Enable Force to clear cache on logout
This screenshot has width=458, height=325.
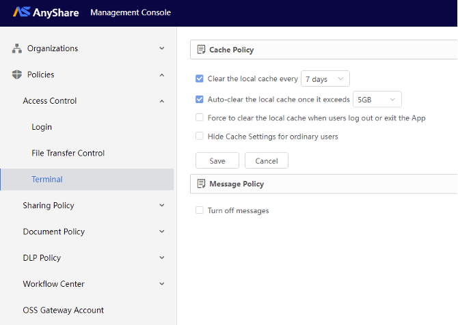[200, 117]
